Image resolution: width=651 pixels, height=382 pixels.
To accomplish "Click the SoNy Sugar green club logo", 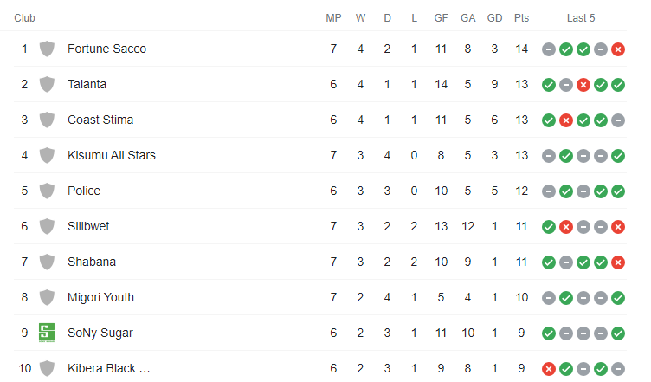I will pyautogui.click(x=47, y=333).
